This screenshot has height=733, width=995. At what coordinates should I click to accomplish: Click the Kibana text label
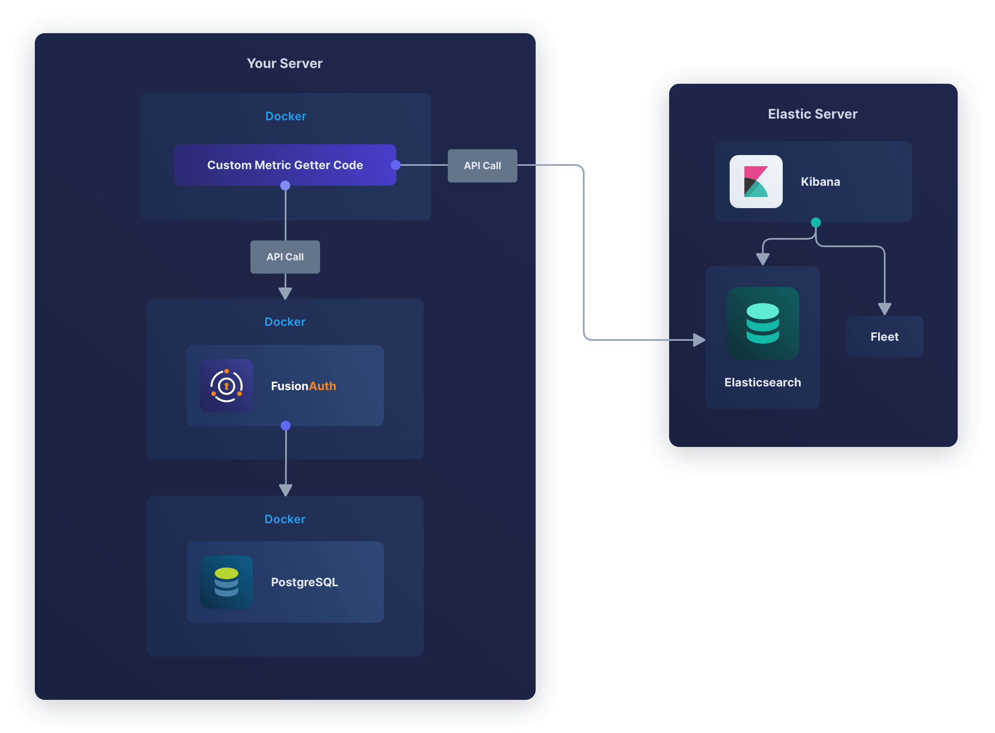[x=820, y=182]
